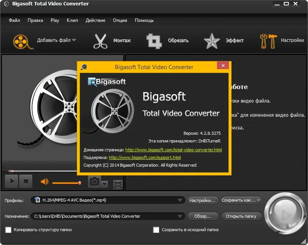Click the main window title bar app icon

click(x=6, y=4)
